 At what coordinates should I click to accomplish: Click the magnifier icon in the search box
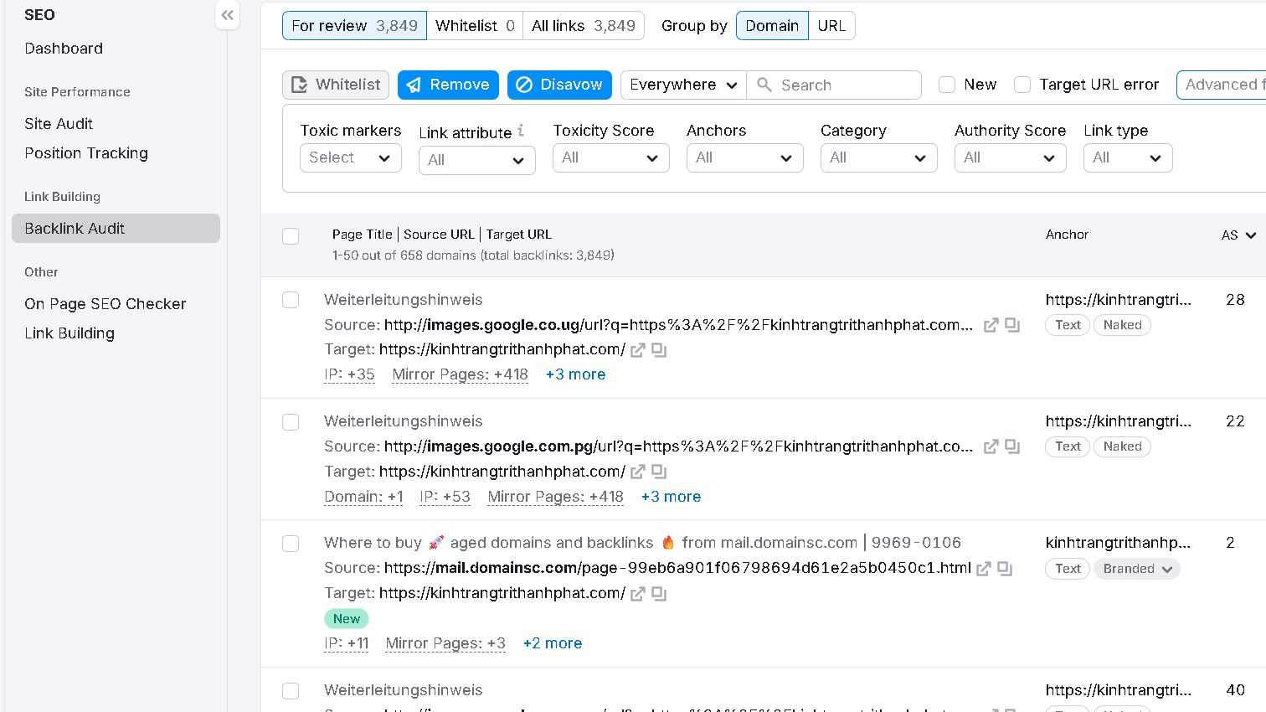coord(764,85)
